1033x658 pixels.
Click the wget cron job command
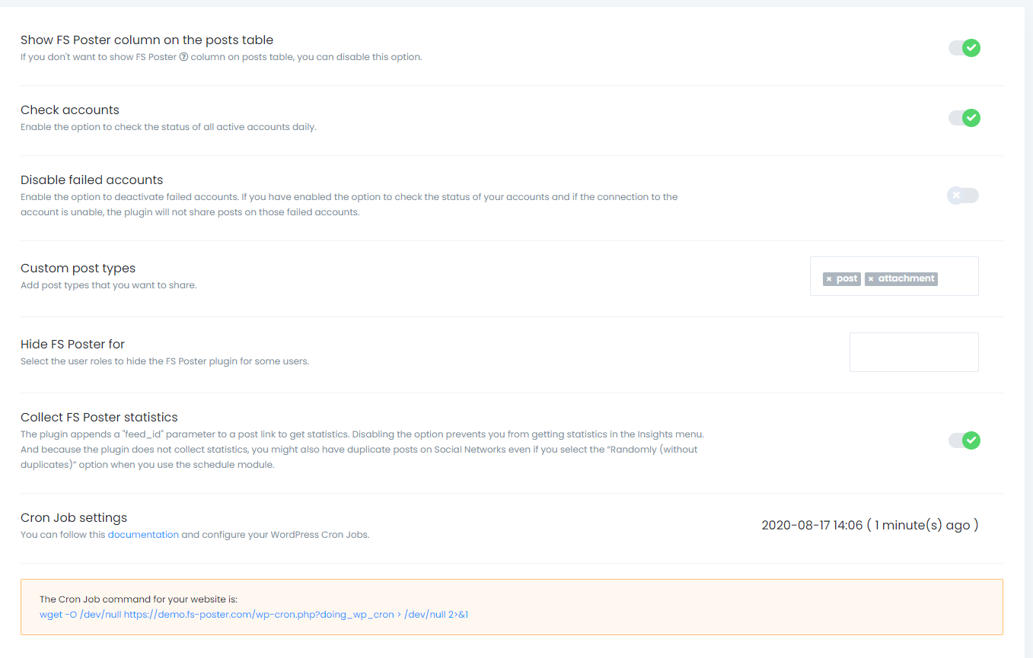point(253,614)
